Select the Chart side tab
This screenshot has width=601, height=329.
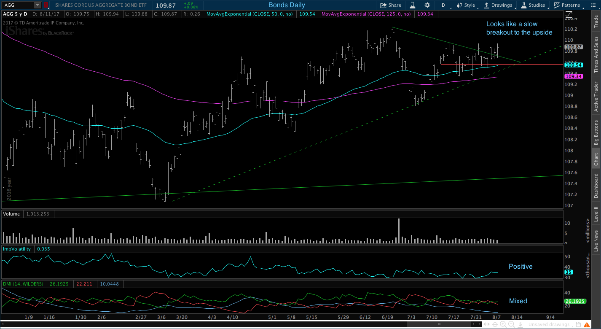(x=596, y=159)
